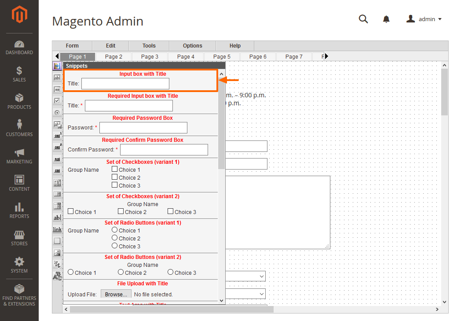Open the Reports section in the sidebar
Screen dimensions: 461x321
(19, 211)
